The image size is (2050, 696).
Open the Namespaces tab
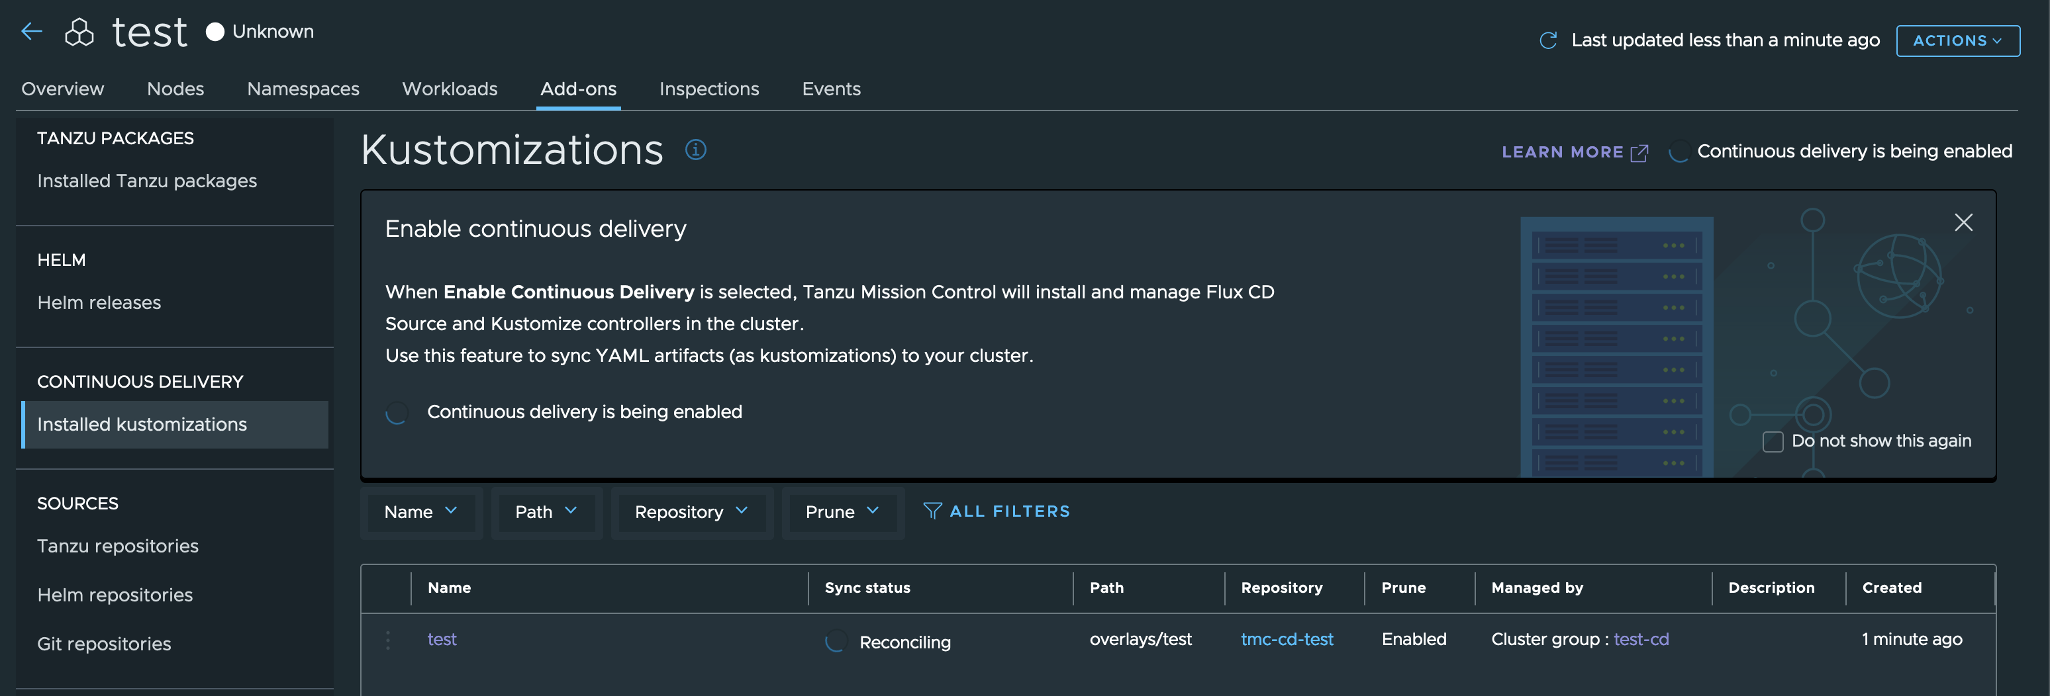pos(303,89)
